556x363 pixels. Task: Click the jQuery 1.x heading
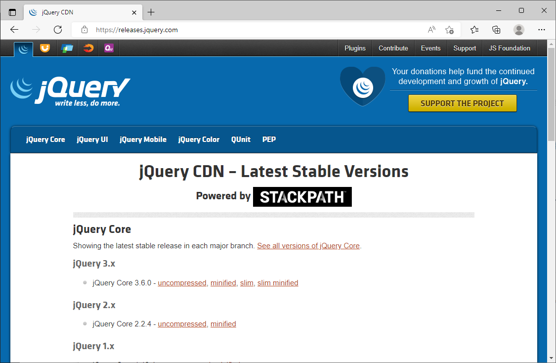tap(93, 346)
